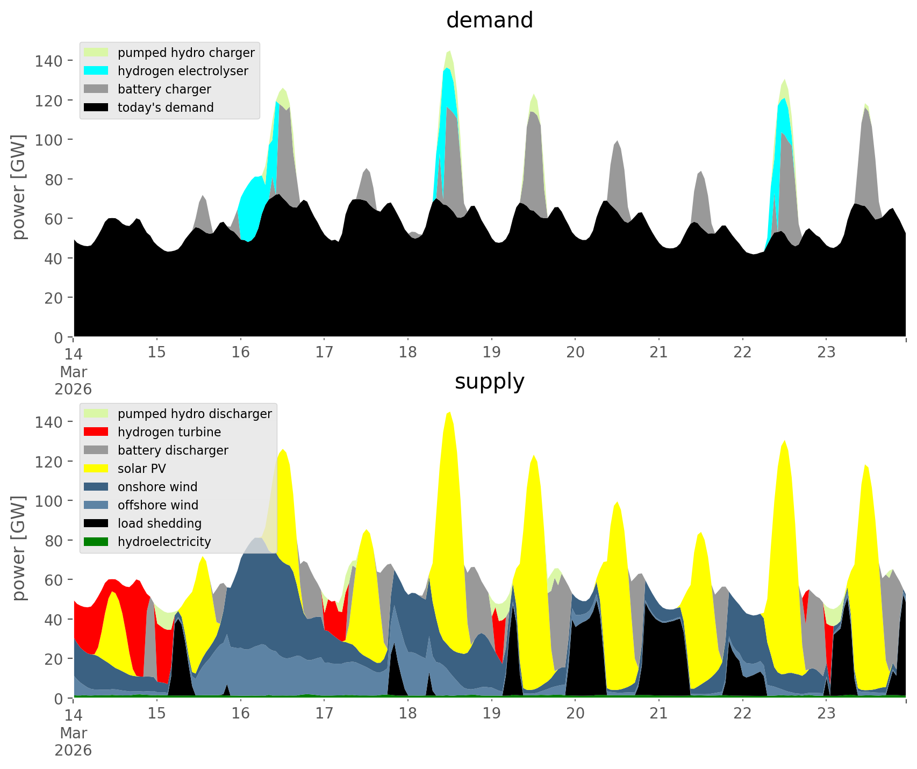Viewport: 917px width, 769px height.
Task: Click the 18 date tick on demand chart
Action: [408, 353]
